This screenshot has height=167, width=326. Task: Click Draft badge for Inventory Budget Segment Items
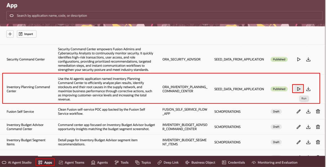[276, 142]
